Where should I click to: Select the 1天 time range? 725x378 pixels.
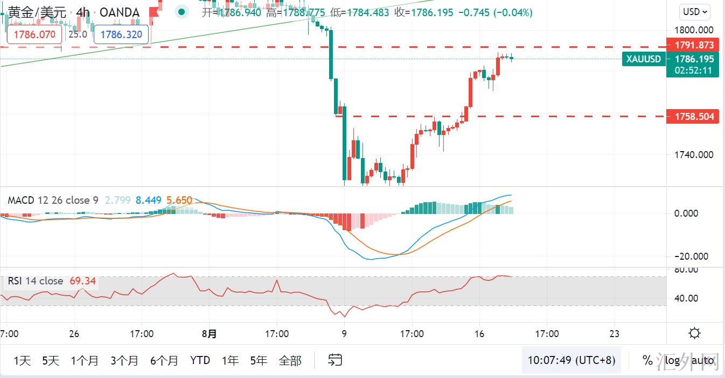point(22,360)
